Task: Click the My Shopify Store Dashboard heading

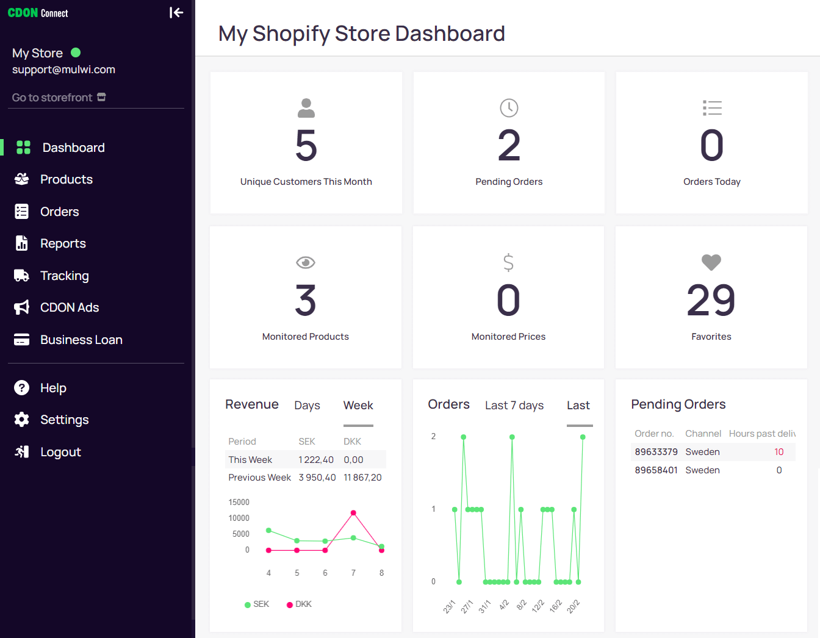Action: click(x=362, y=34)
